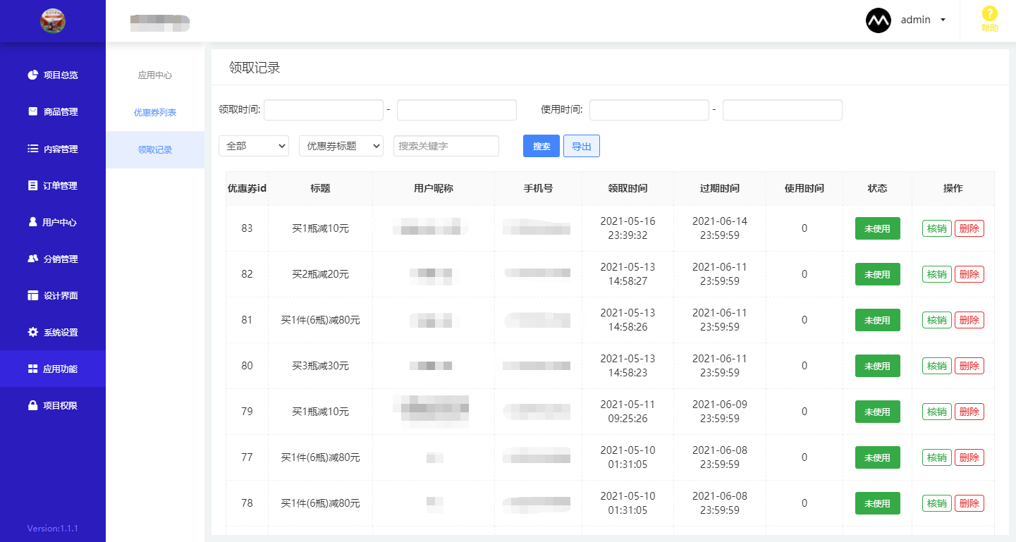Go to 系统设置 in sidebar

pyautogui.click(x=53, y=332)
